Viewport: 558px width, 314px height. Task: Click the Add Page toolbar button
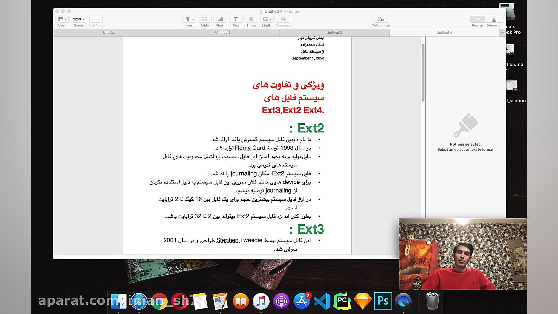pos(96,19)
